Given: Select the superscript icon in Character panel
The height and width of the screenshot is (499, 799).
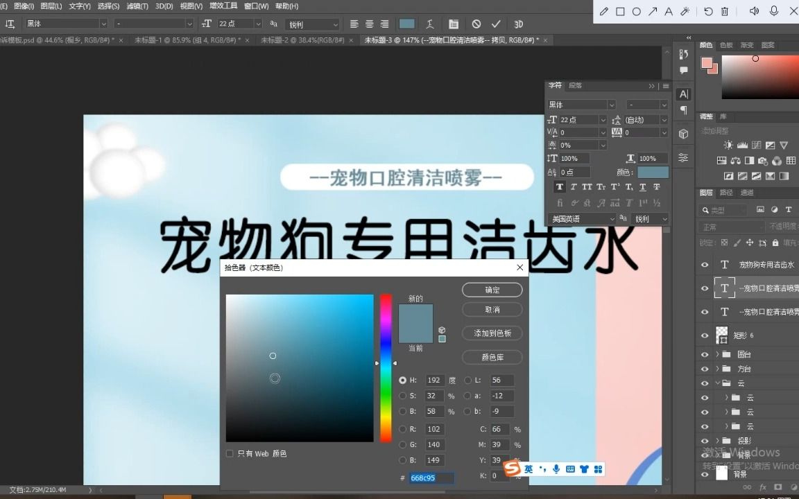Looking at the screenshot, I should pos(616,186).
